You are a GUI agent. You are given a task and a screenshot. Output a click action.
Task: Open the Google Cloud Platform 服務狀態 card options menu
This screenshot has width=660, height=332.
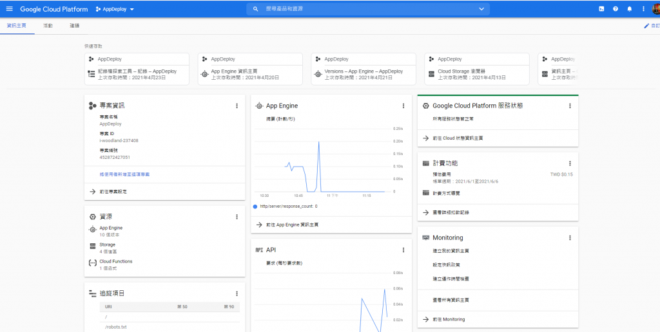coord(570,106)
